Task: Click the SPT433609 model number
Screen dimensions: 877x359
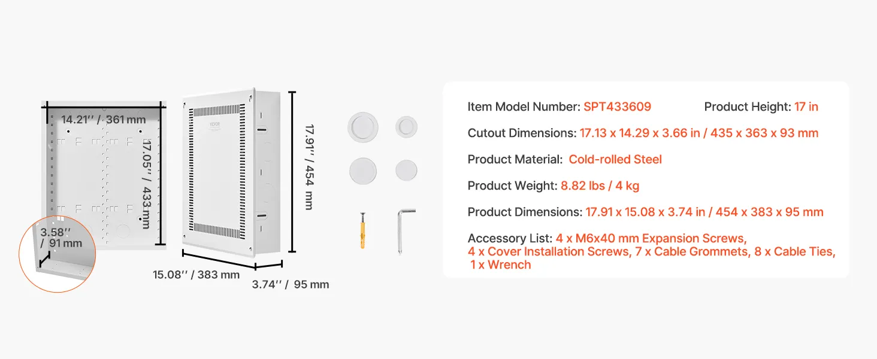Action: 617,107
